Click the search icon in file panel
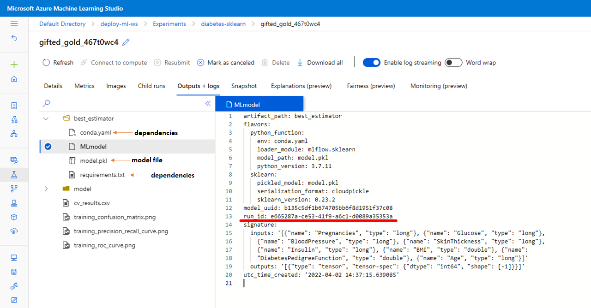The image size is (591, 308). pyautogui.click(x=46, y=104)
